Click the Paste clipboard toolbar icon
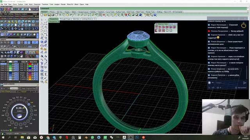The height and width of the screenshot is (140, 250). point(68,15)
